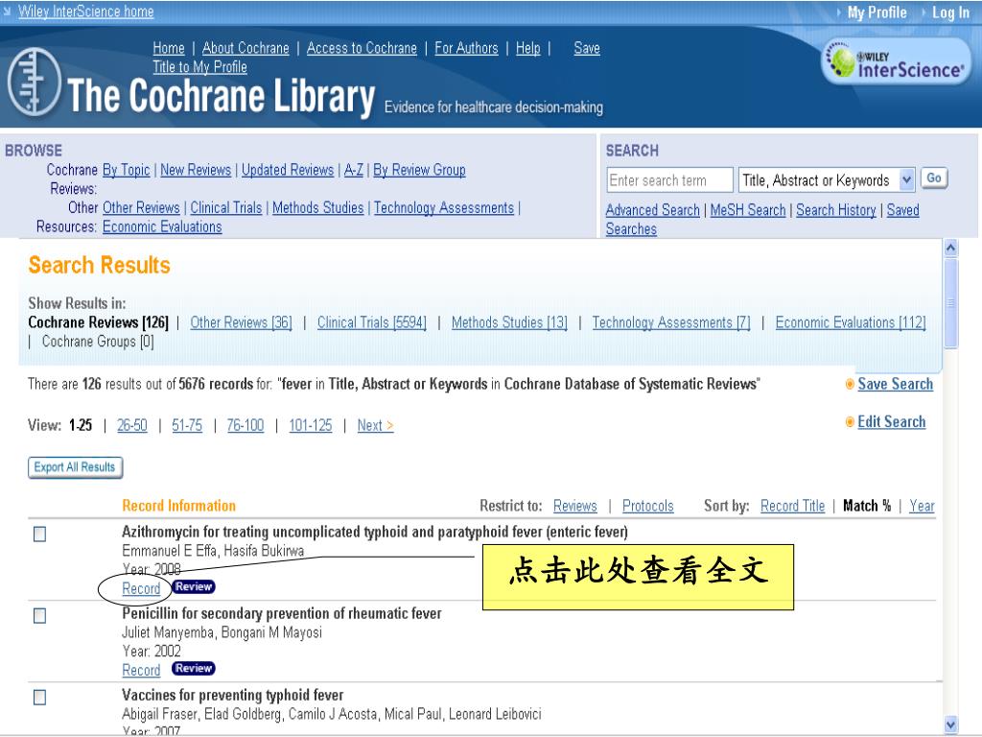Viewport: 982px width, 737px height.
Task: View results 51-75
Action: click(x=187, y=425)
